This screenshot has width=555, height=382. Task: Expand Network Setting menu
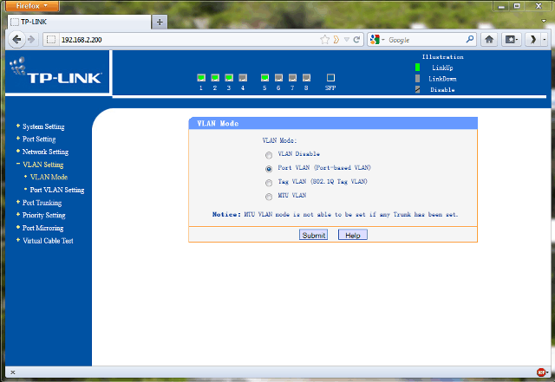click(45, 152)
